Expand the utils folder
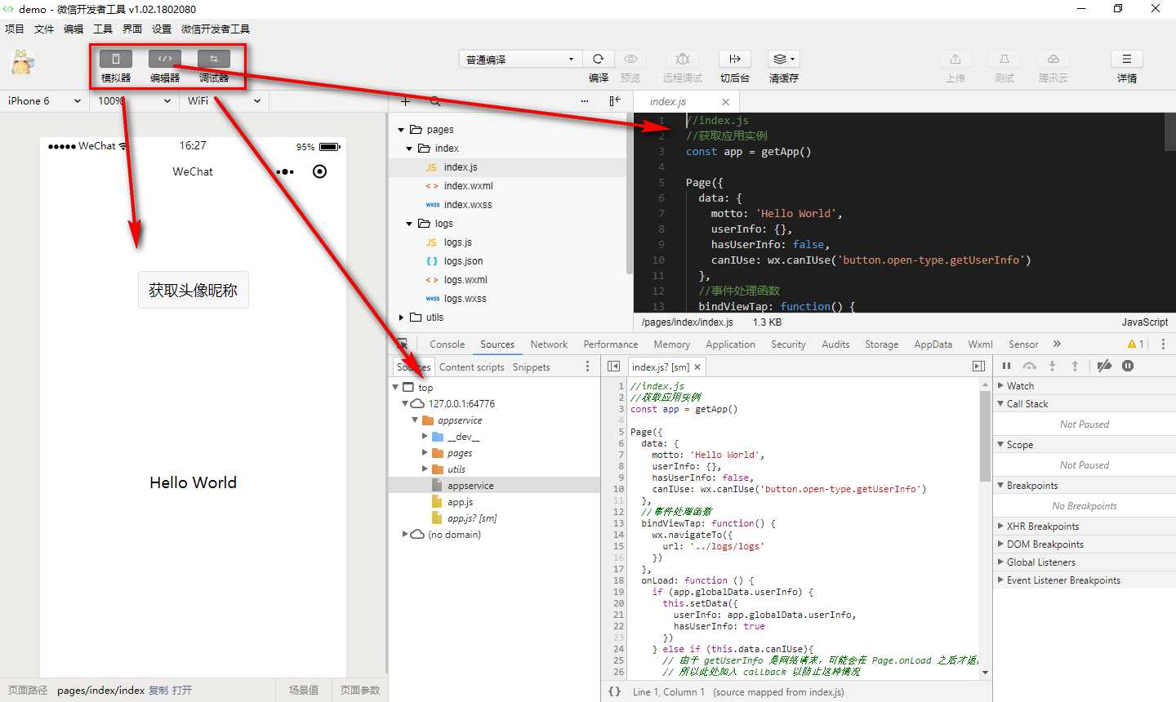Viewport: 1176px width, 702px height. (x=401, y=318)
